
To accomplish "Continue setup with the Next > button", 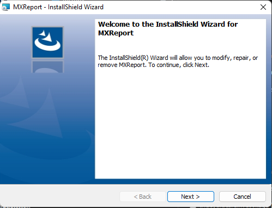I will (x=191, y=197).
